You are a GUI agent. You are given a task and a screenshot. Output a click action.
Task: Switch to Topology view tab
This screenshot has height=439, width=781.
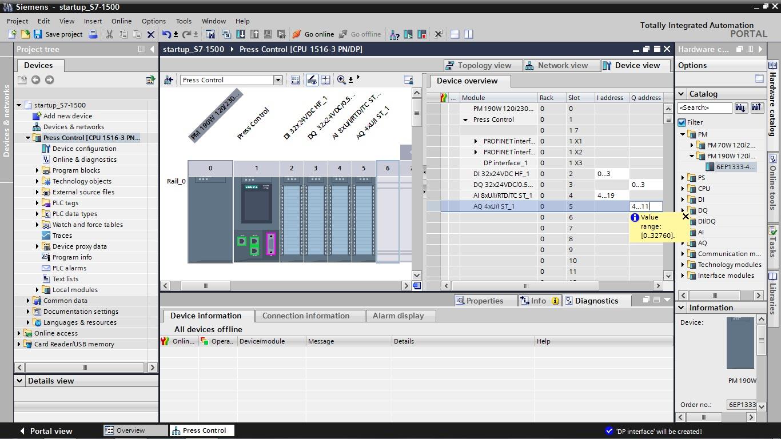tap(483, 65)
